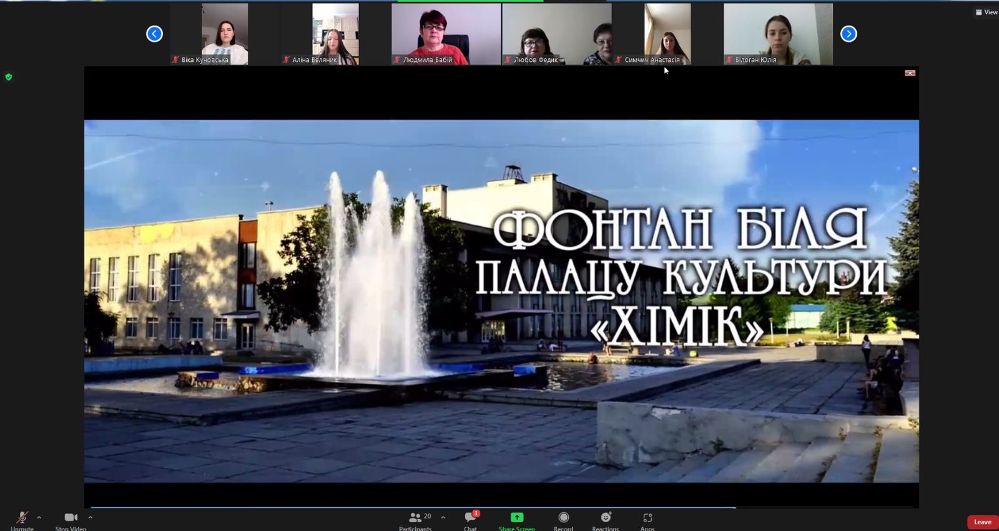Click the flag icon on shared screen
This screenshot has width=999, height=531.
pos(910,73)
